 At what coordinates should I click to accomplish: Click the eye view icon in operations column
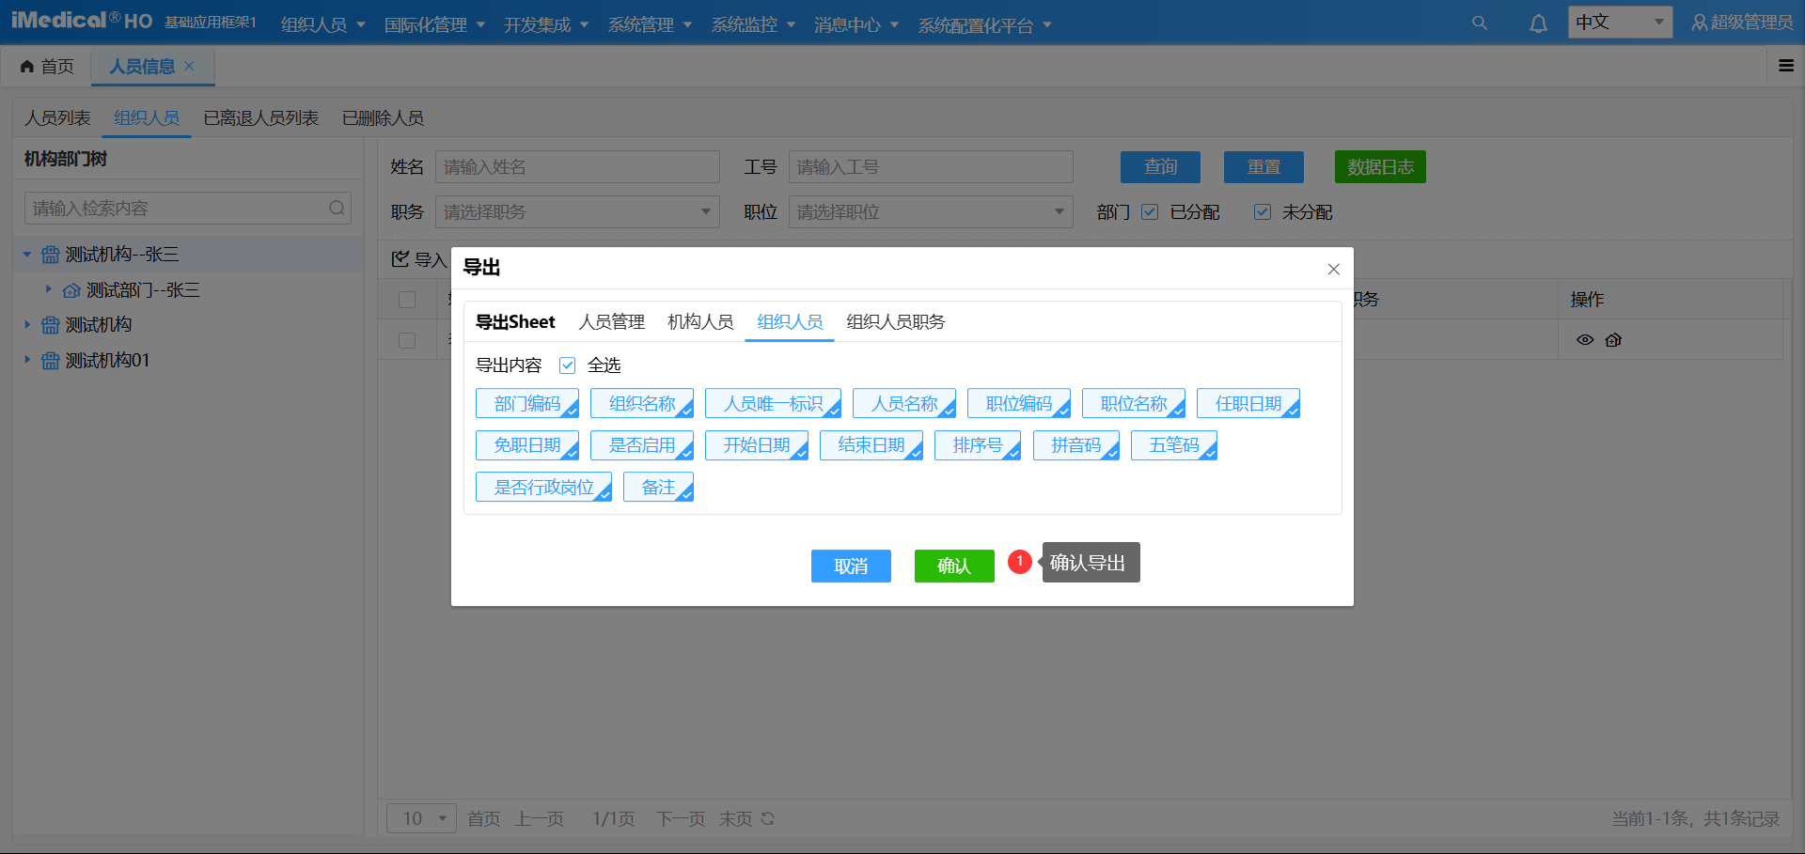coord(1585,340)
